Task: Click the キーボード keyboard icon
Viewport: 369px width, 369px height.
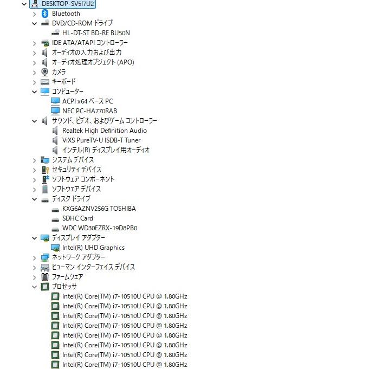Action: click(45, 82)
